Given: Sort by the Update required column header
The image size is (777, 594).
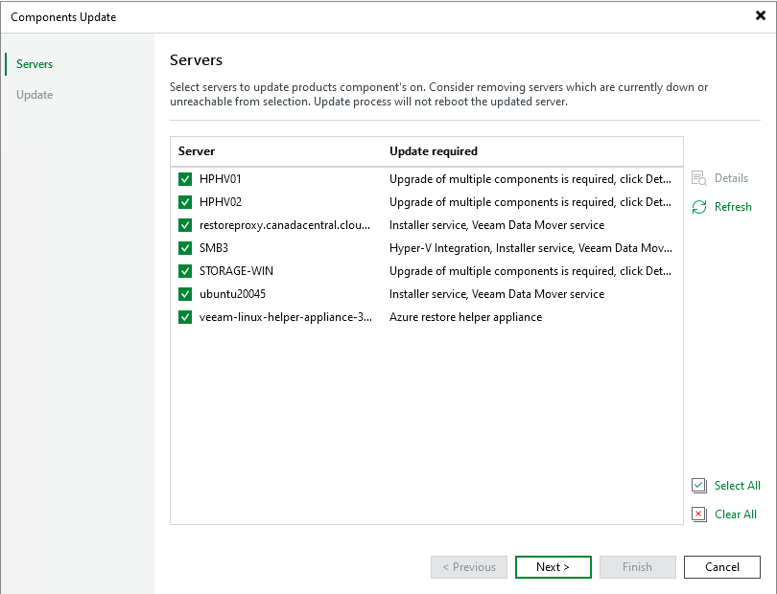Looking at the screenshot, I should (433, 151).
